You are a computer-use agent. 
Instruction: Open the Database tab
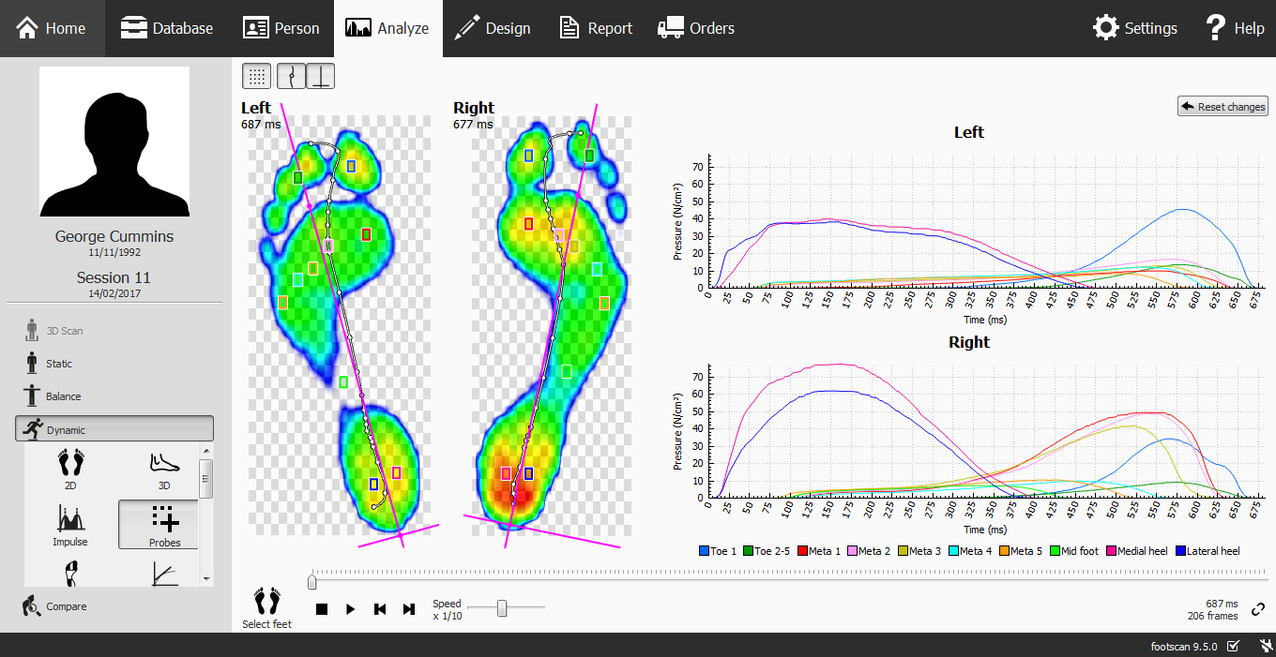167,28
